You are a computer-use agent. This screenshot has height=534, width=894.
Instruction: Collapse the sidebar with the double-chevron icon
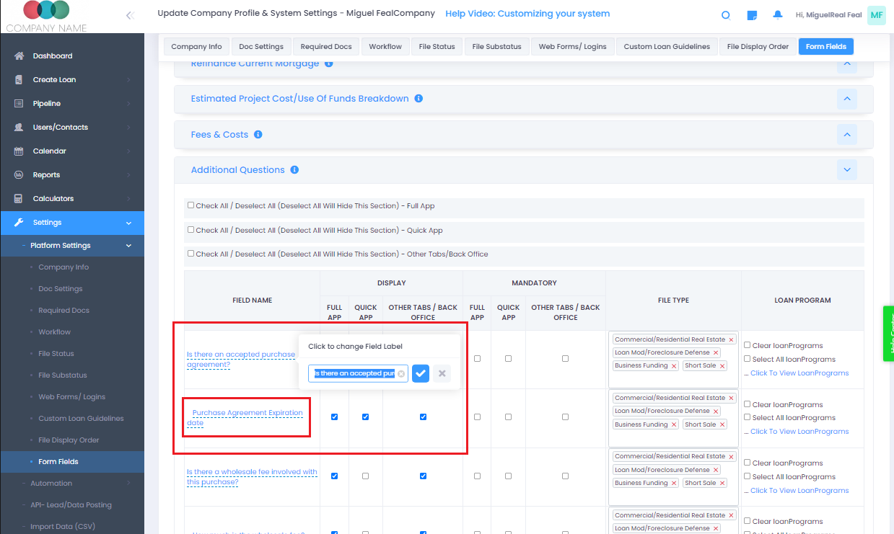(x=130, y=15)
